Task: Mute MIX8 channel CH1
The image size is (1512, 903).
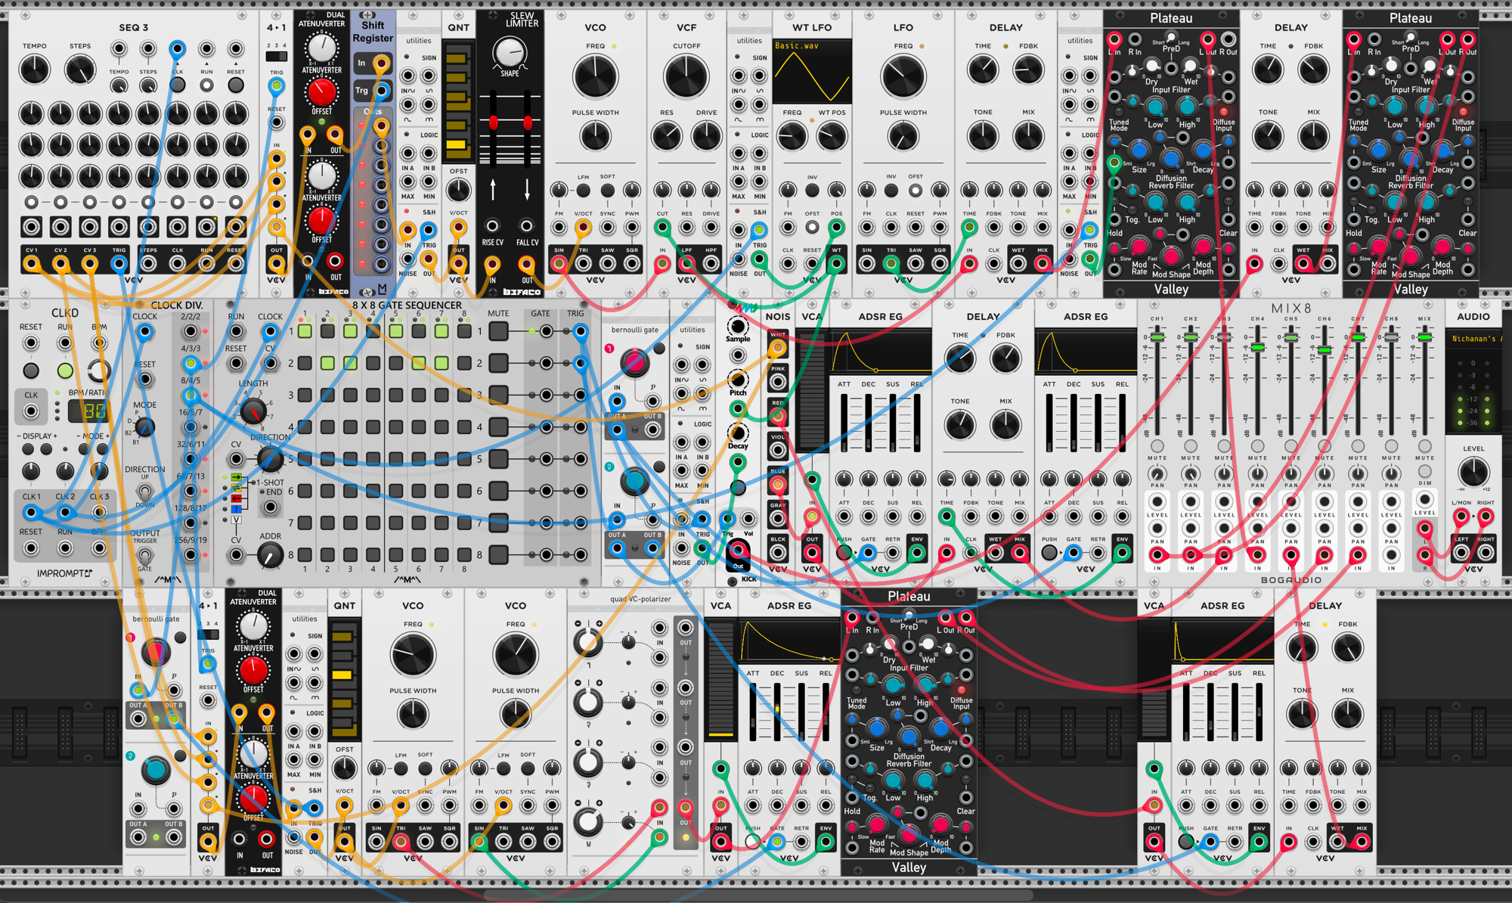Action: click(x=1157, y=445)
